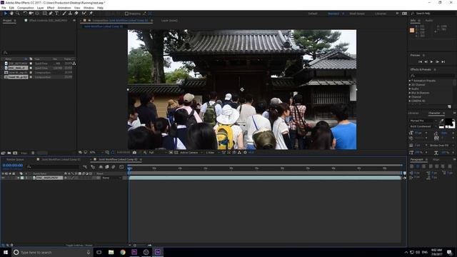This screenshot has width=457, height=257.
Task: Click the Character fill color swatch
Action: (448, 122)
